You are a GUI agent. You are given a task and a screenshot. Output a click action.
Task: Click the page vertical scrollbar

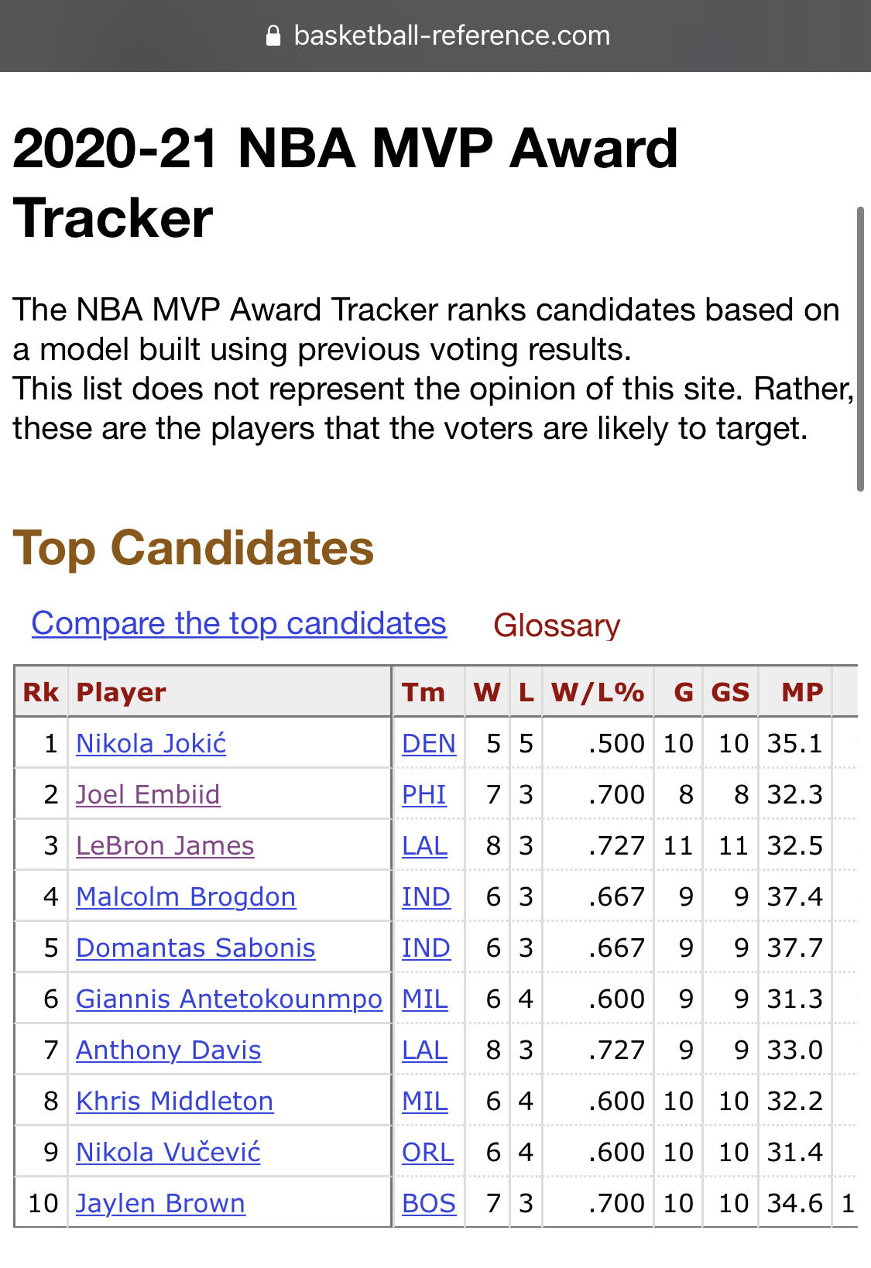pos(860,349)
